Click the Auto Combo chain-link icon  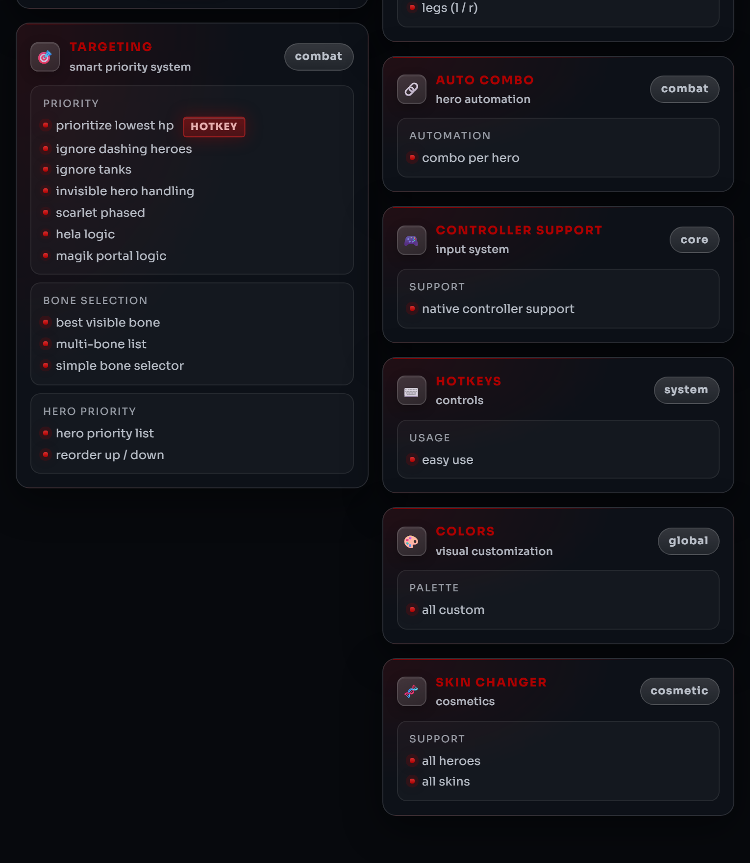click(x=411, y=89)
